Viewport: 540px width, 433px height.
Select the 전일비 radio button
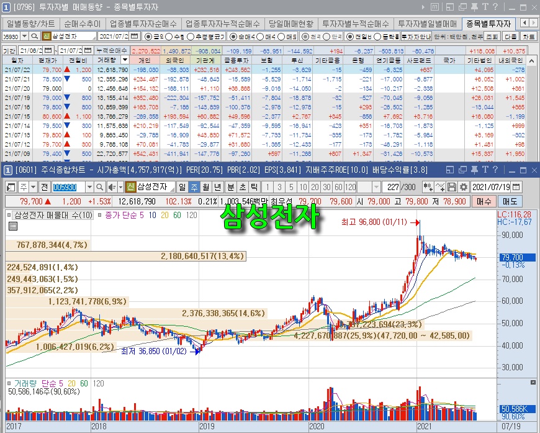(x=350, y=36)
